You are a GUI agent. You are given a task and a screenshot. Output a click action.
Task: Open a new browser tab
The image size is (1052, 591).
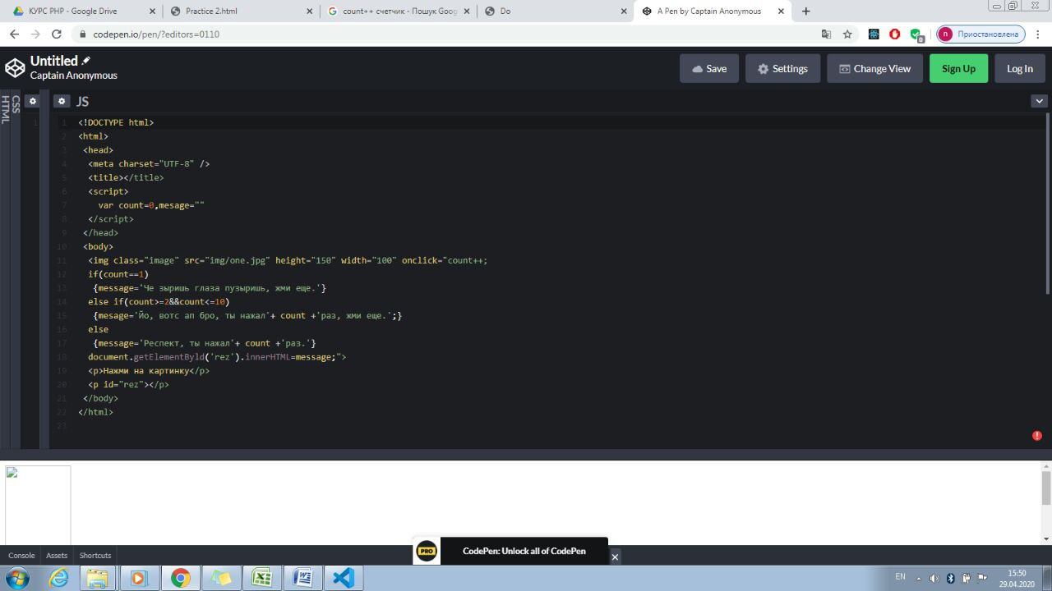pyautogui.click(x=805, y=11)
